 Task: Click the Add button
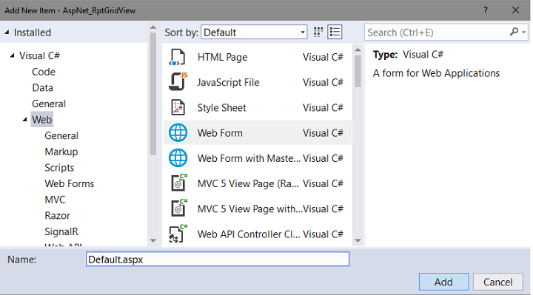coord(443,282)
